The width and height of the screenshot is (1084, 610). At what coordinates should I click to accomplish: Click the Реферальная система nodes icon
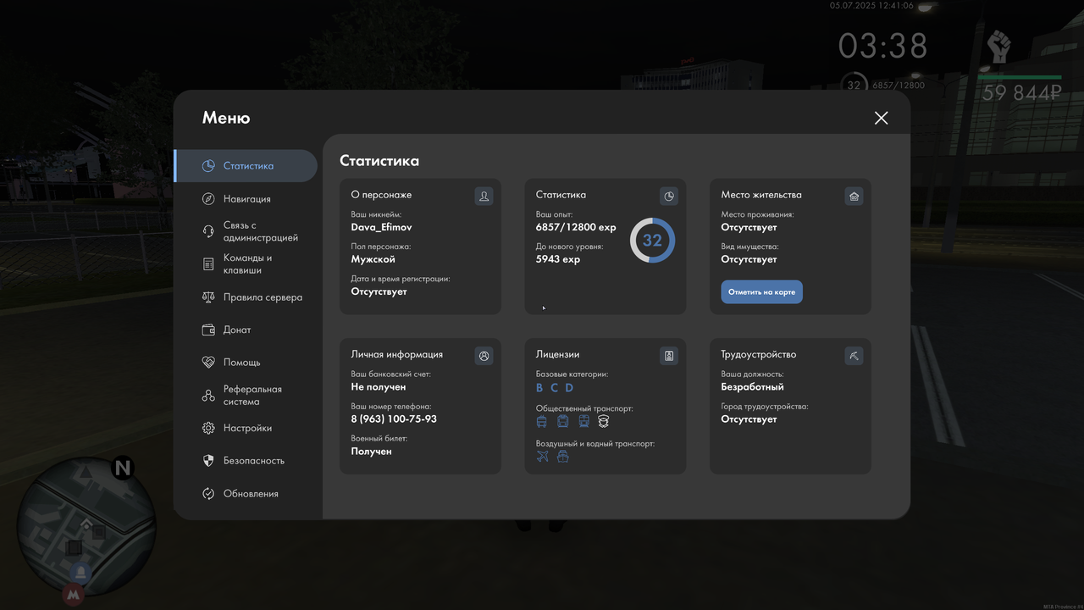pos(208,396)
